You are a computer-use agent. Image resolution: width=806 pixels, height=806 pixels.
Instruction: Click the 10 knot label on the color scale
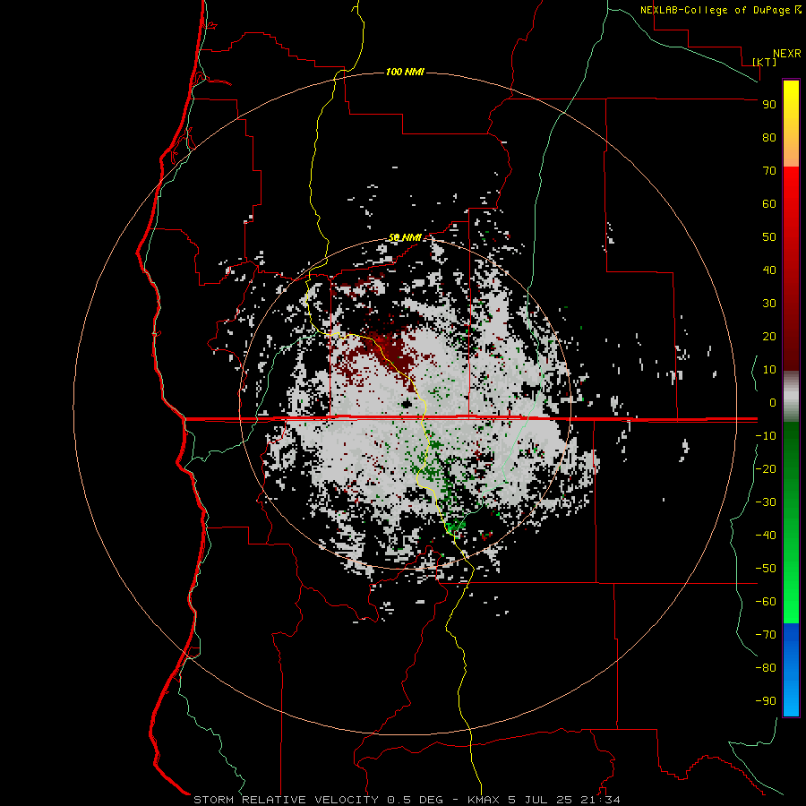769,370
